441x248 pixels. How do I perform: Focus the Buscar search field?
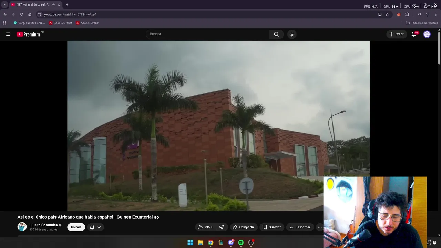[207, 34]
